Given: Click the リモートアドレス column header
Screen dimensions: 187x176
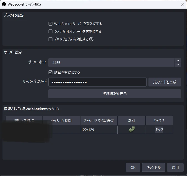Looking at the screenshot, I should [x=24, y=121].
